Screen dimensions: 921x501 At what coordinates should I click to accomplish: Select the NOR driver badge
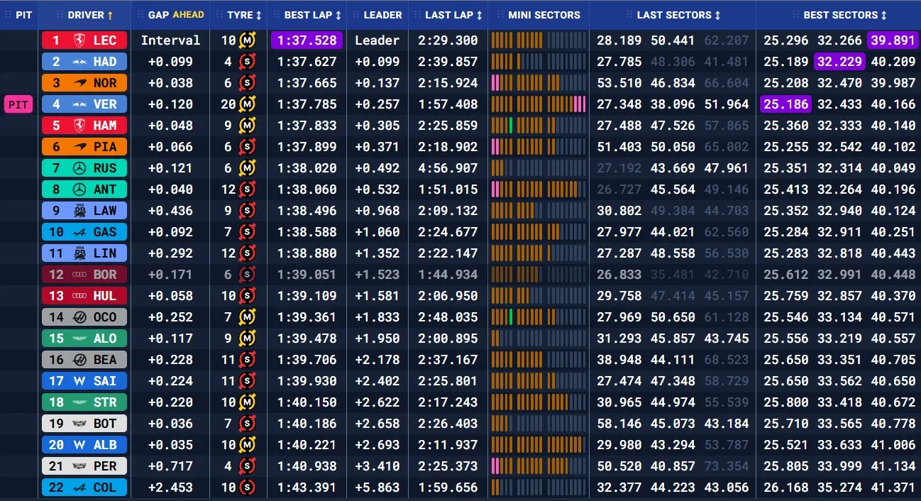point(84,83)
